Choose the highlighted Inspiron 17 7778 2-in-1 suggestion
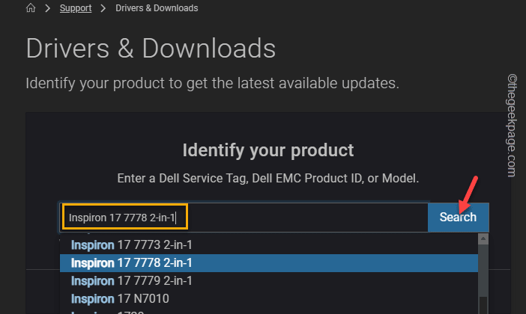This screenshot has width=526, height=314. click(269, 263)
